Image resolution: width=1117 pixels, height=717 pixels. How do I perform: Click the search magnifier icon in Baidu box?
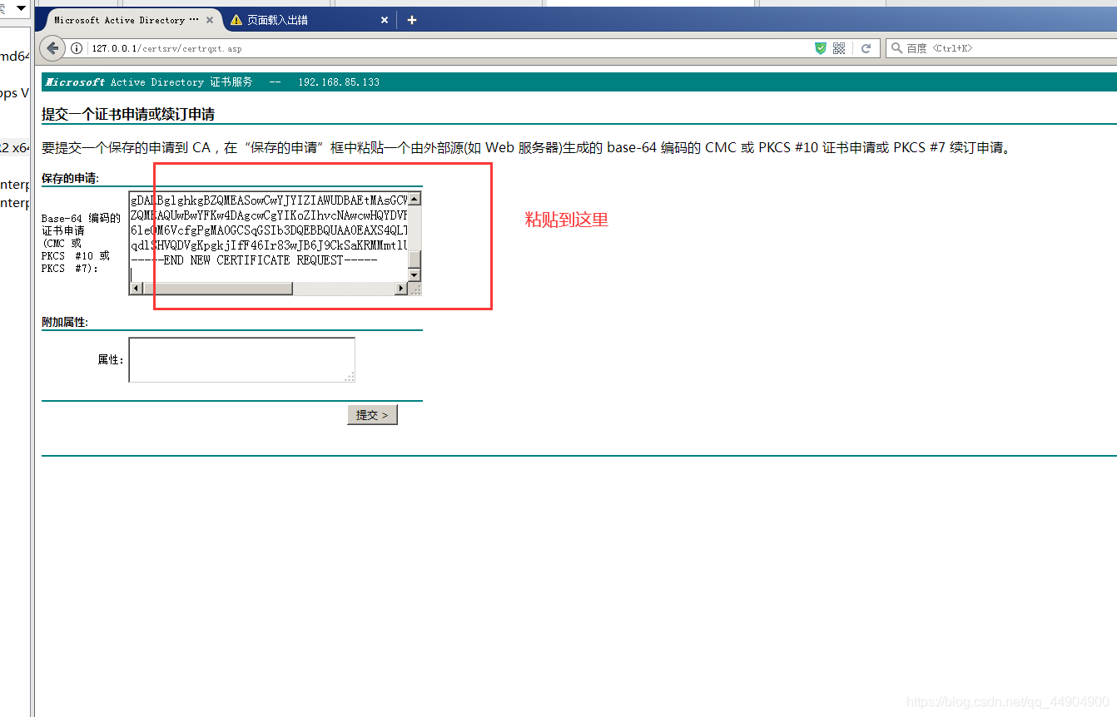(x=896, y=48)
